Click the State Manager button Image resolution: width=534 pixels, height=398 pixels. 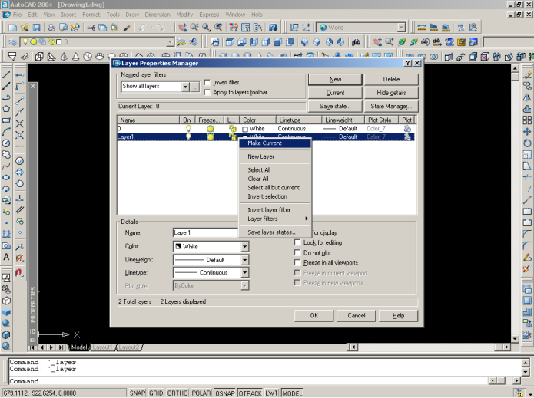click(x=391, y=107)
